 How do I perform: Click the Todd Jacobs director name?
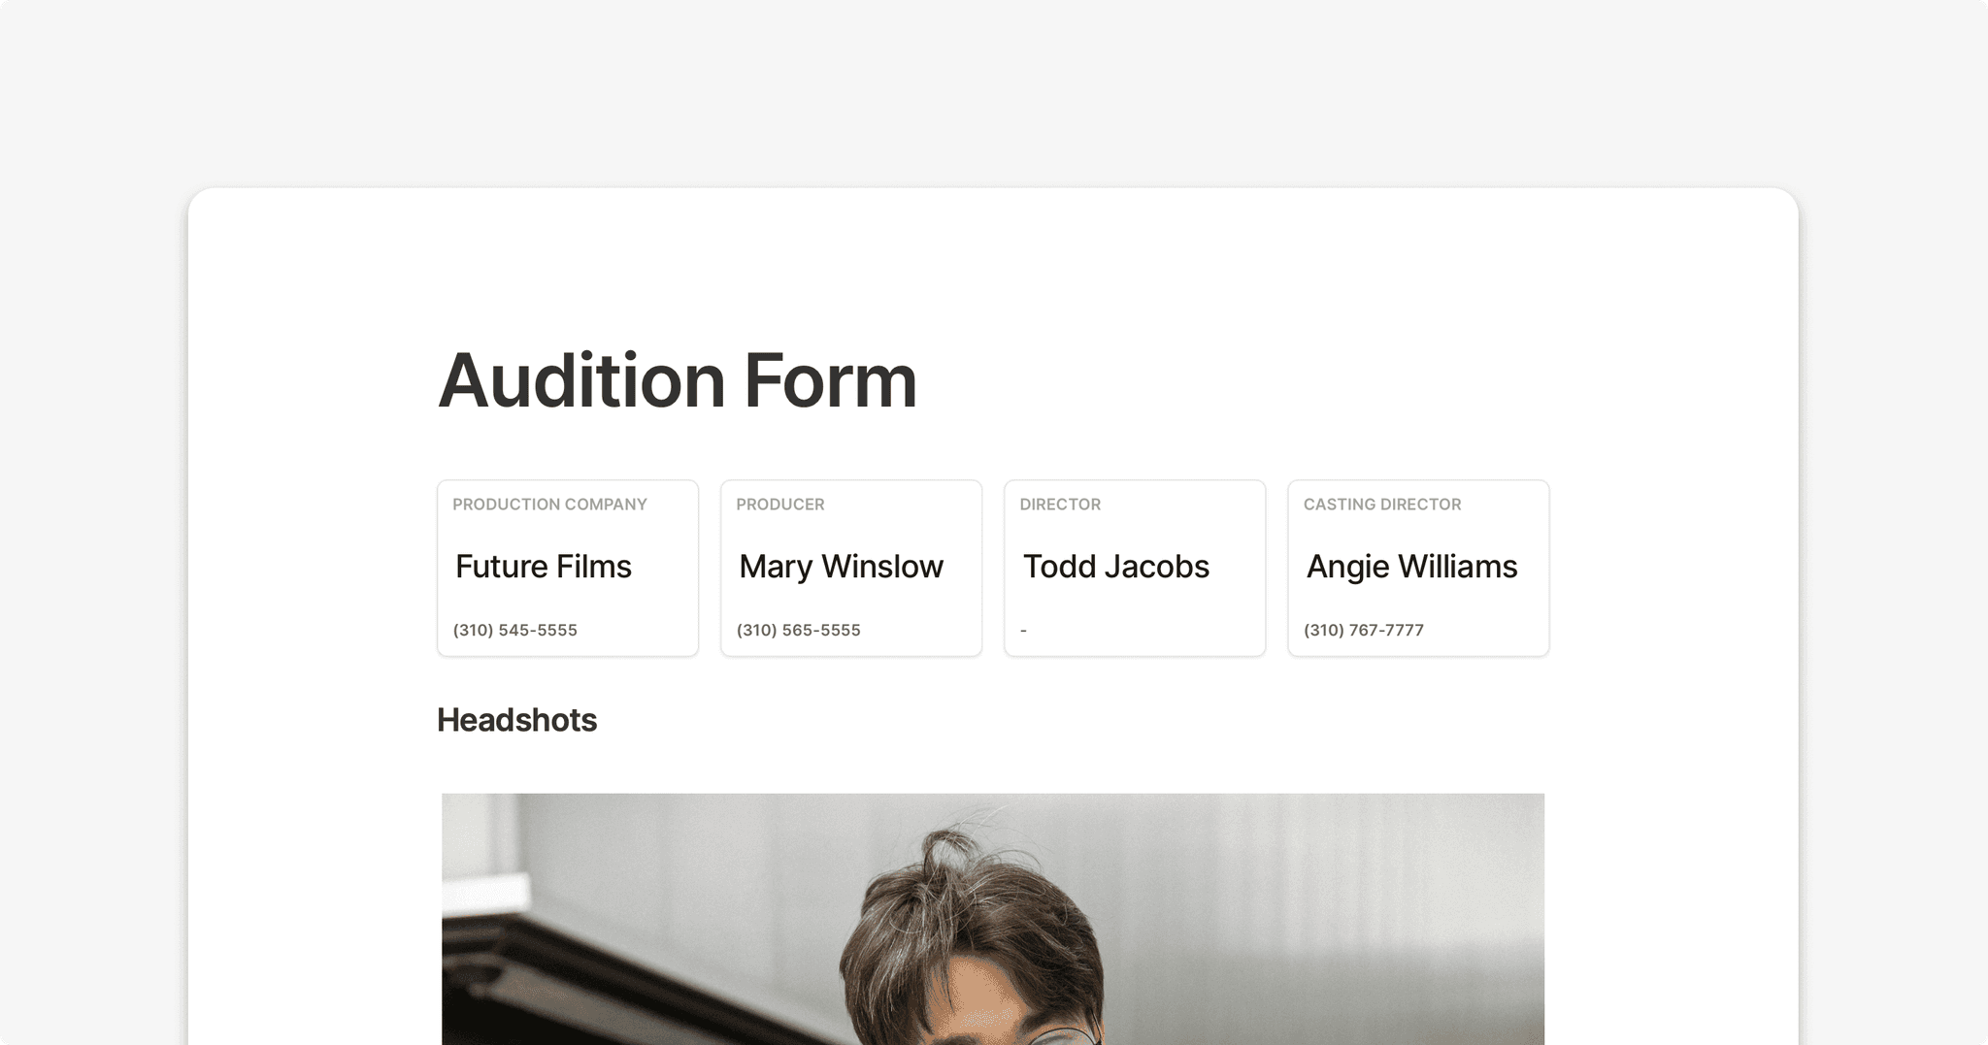pos(1116,567)
